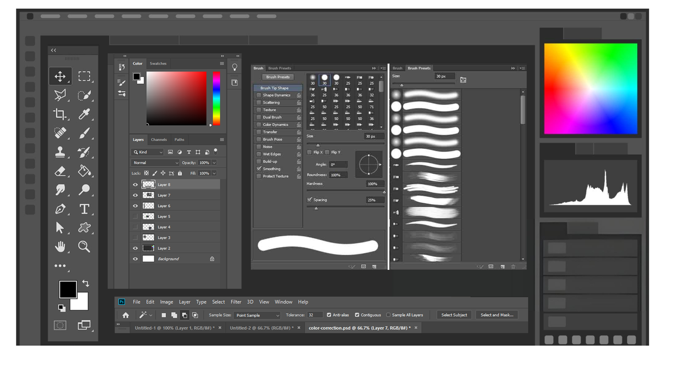Image resolution: width=687 pixels, height=386 pixels.
Task: Click the Select and Mask button
Action: [x=497, y=315]
